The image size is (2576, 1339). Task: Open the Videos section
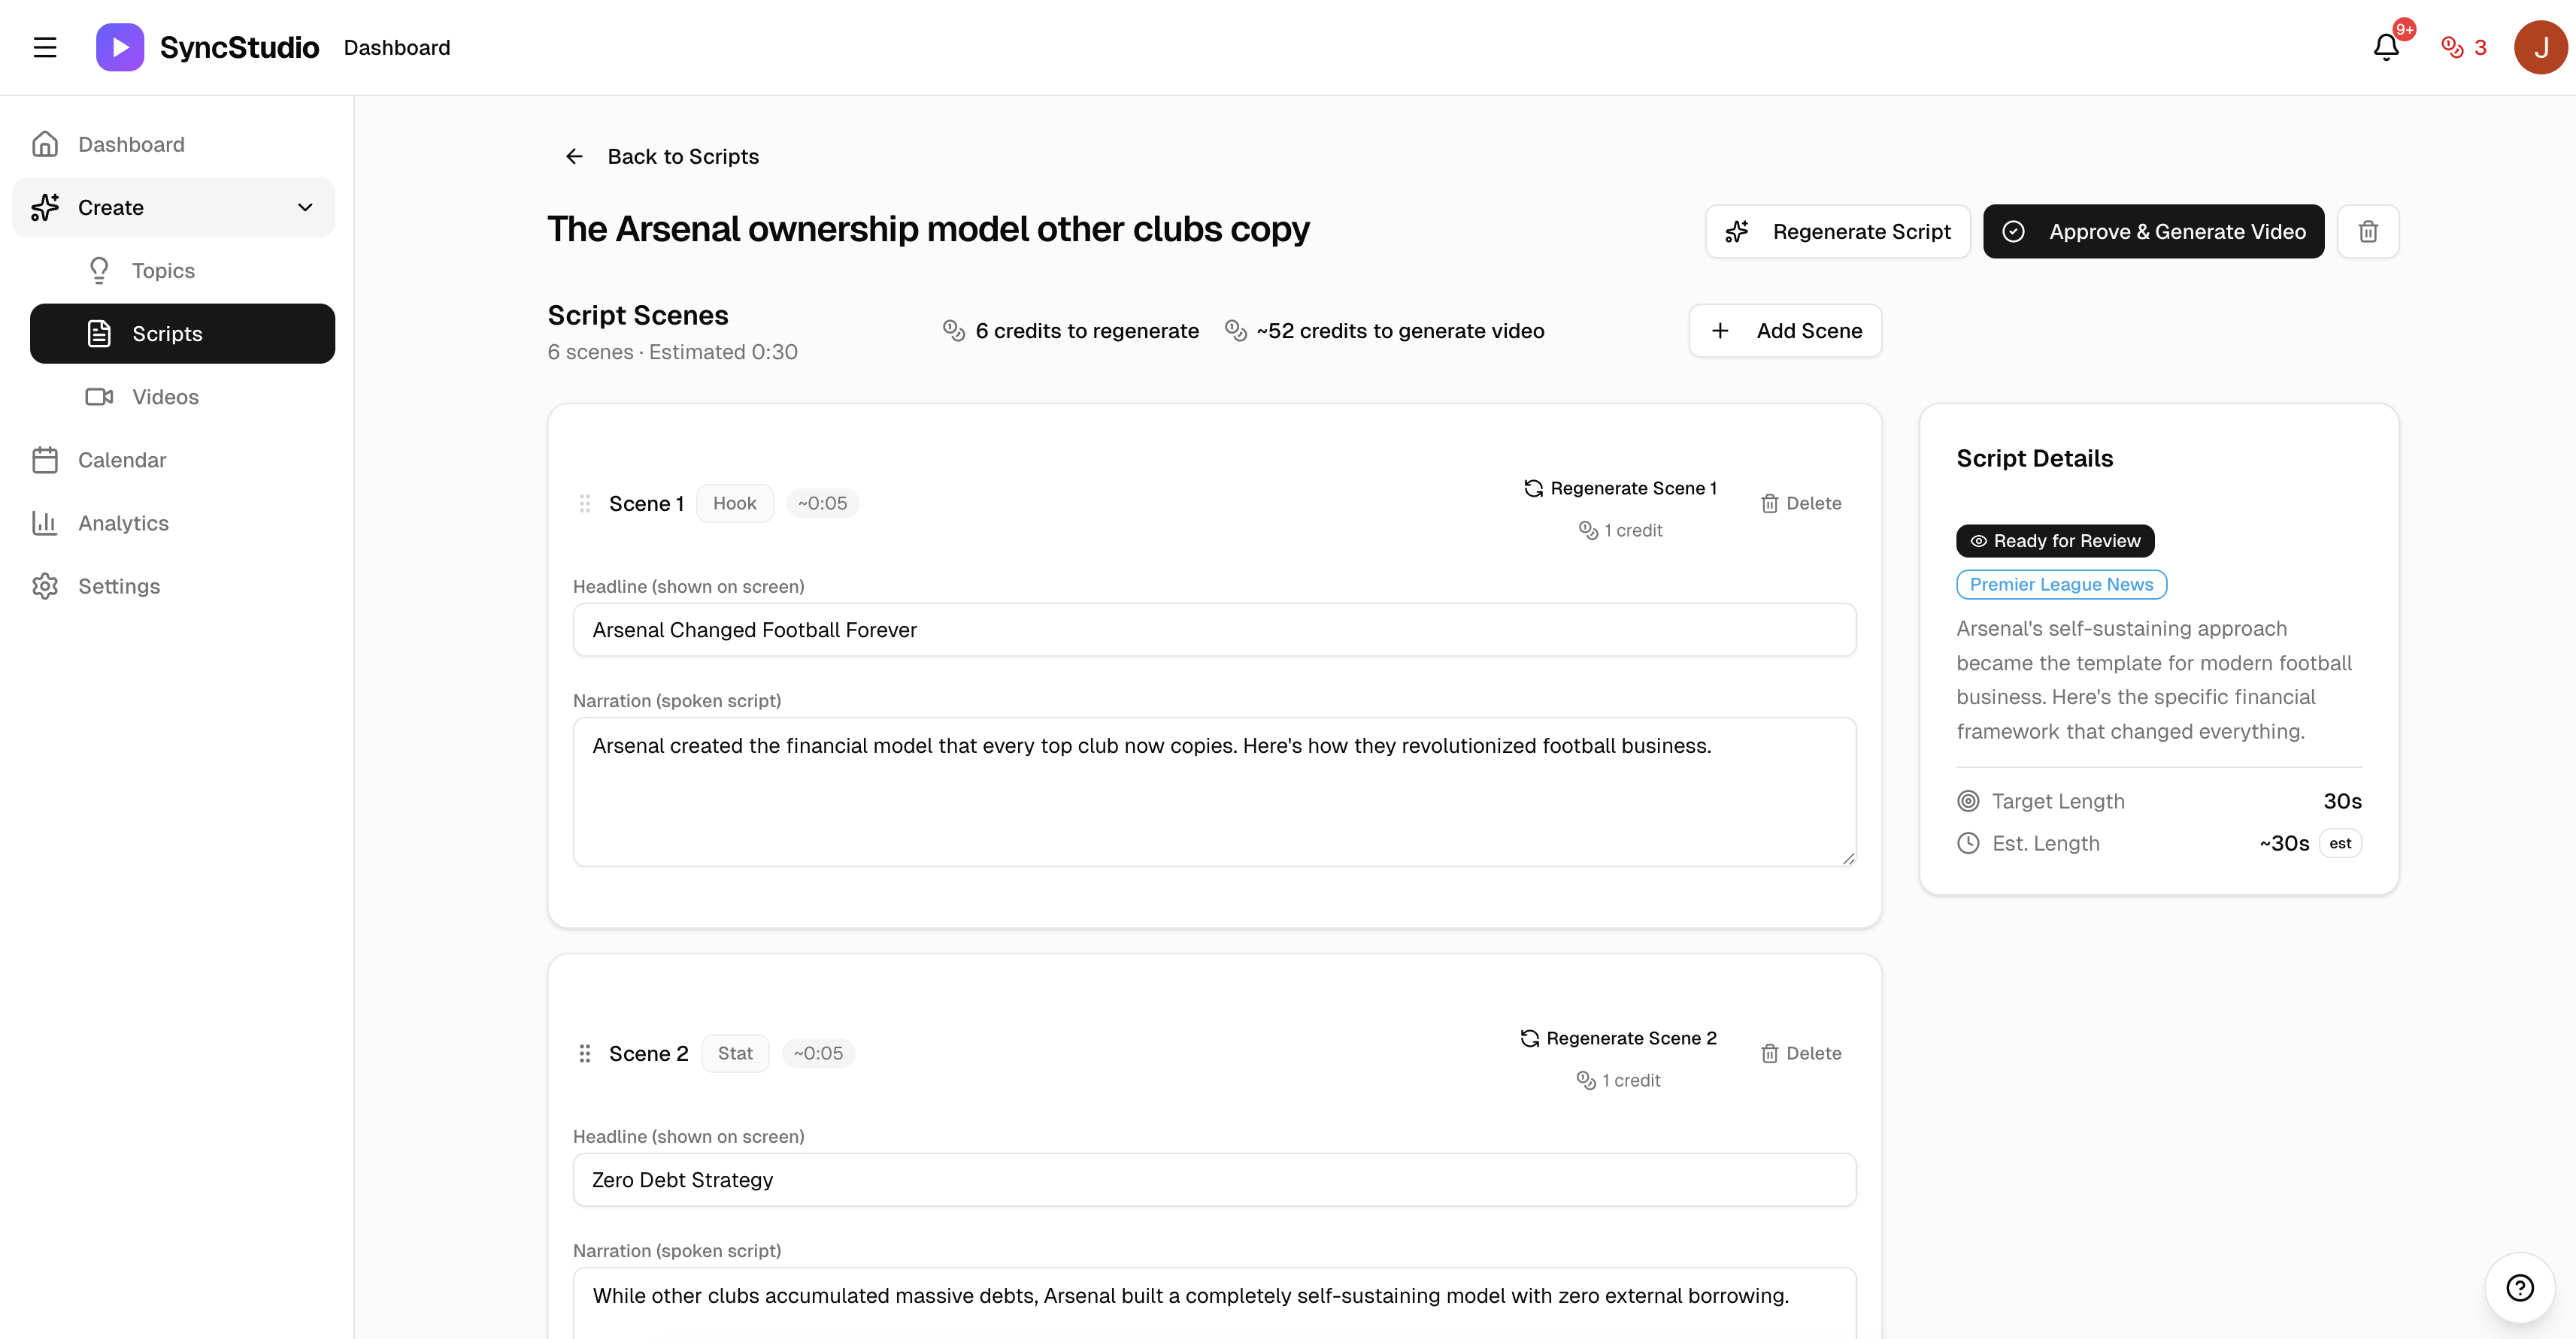[165, 397]
